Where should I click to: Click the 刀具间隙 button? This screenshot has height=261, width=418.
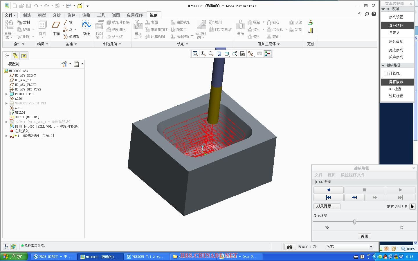327,206
